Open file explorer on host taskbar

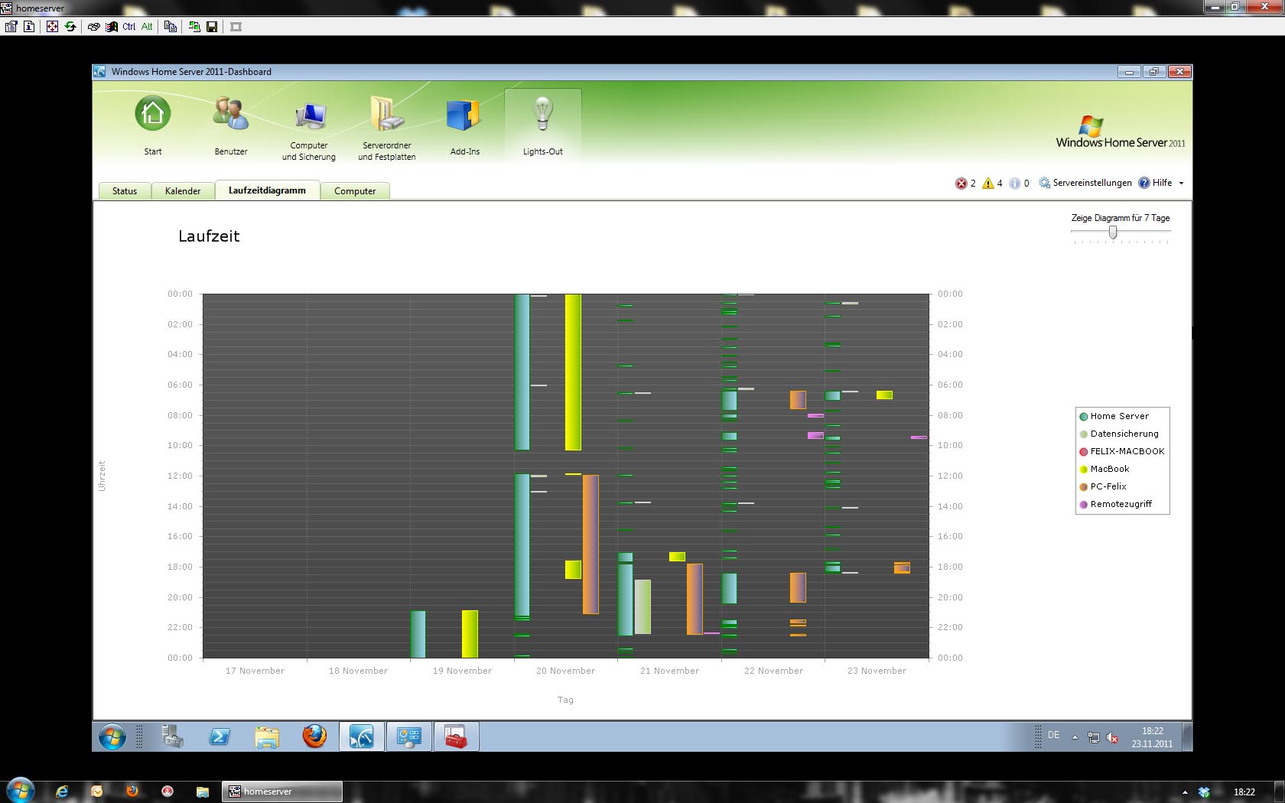(202, 792)
